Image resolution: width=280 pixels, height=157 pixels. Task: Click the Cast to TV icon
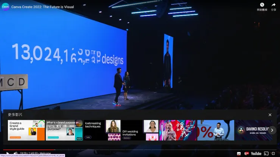tap(266, 154)
